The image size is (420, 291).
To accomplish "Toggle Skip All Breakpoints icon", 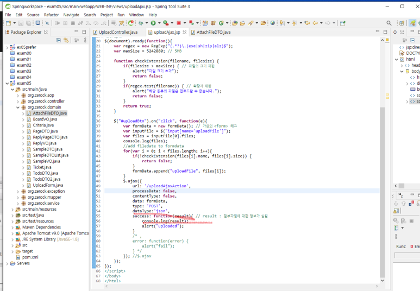I will [47, 23].
